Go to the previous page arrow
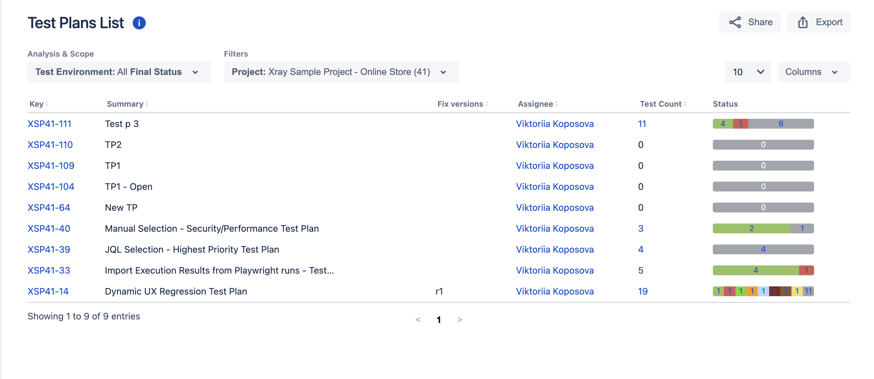 coord(418,320)
